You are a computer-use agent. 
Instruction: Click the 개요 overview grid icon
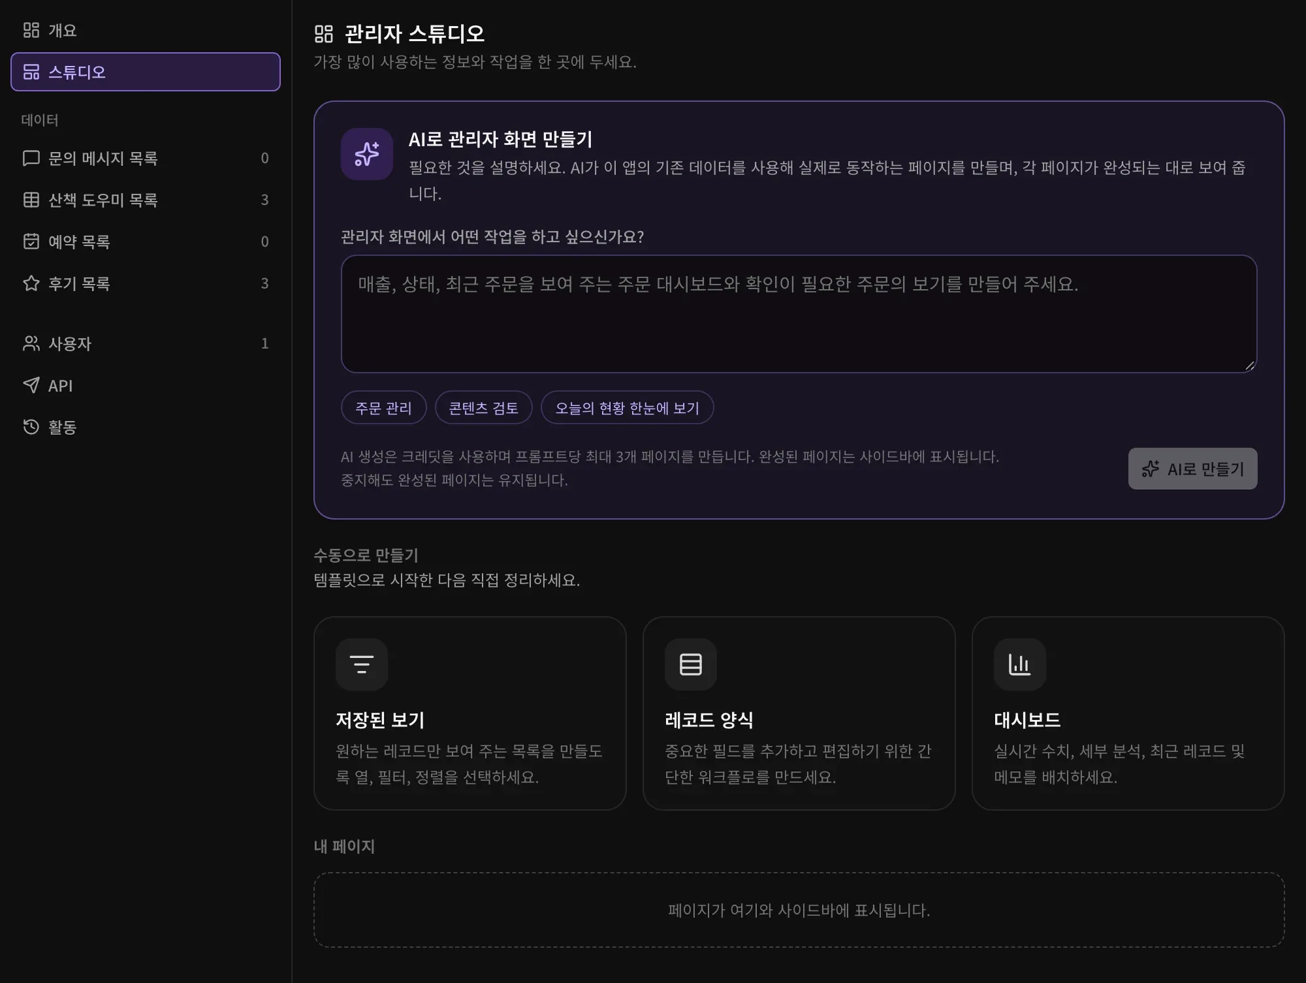pyautogui.click(x=31, y=30)
